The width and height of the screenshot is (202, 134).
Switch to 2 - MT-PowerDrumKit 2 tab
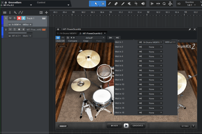click(91, 34)
